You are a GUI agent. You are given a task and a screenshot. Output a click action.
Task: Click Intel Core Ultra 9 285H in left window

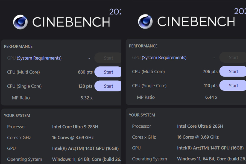click(75, 127)
